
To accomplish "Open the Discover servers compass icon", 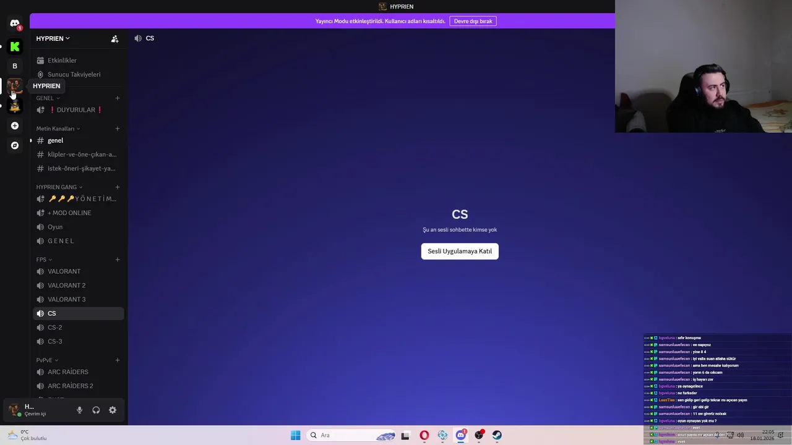I will [x=15, y=145].
